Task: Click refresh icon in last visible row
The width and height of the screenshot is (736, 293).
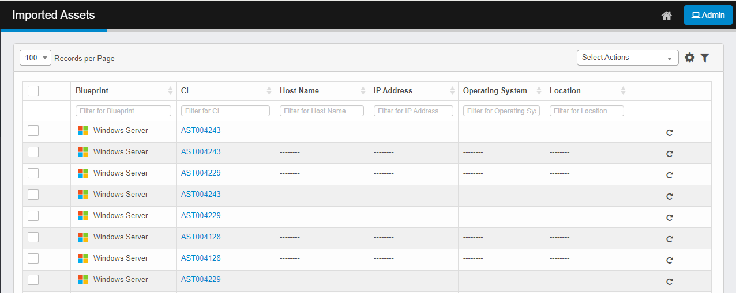Action: 670,281
